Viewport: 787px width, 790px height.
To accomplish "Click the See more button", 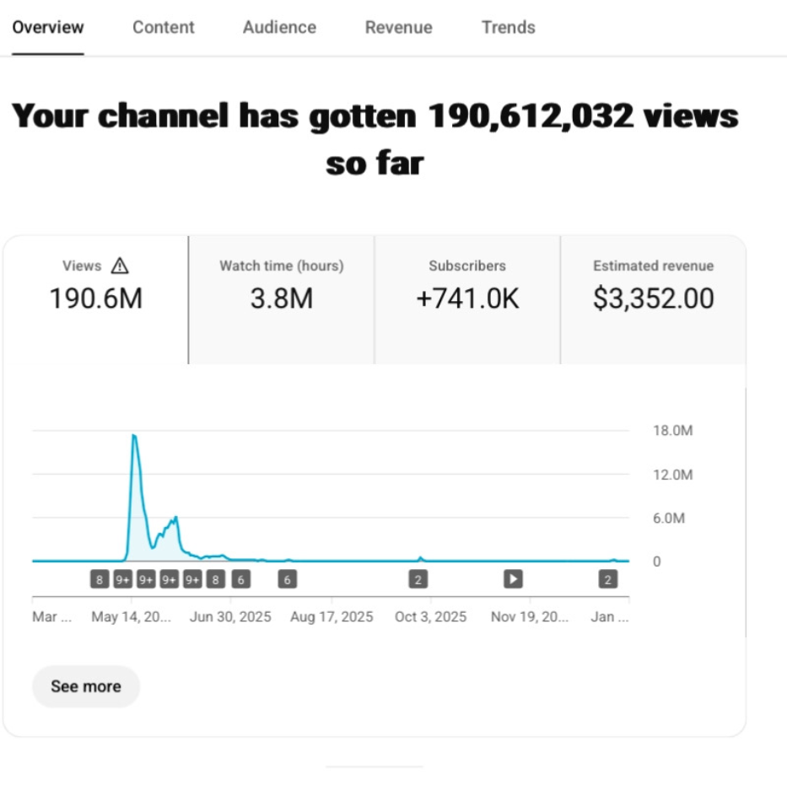I will click(x=86, y=686).
